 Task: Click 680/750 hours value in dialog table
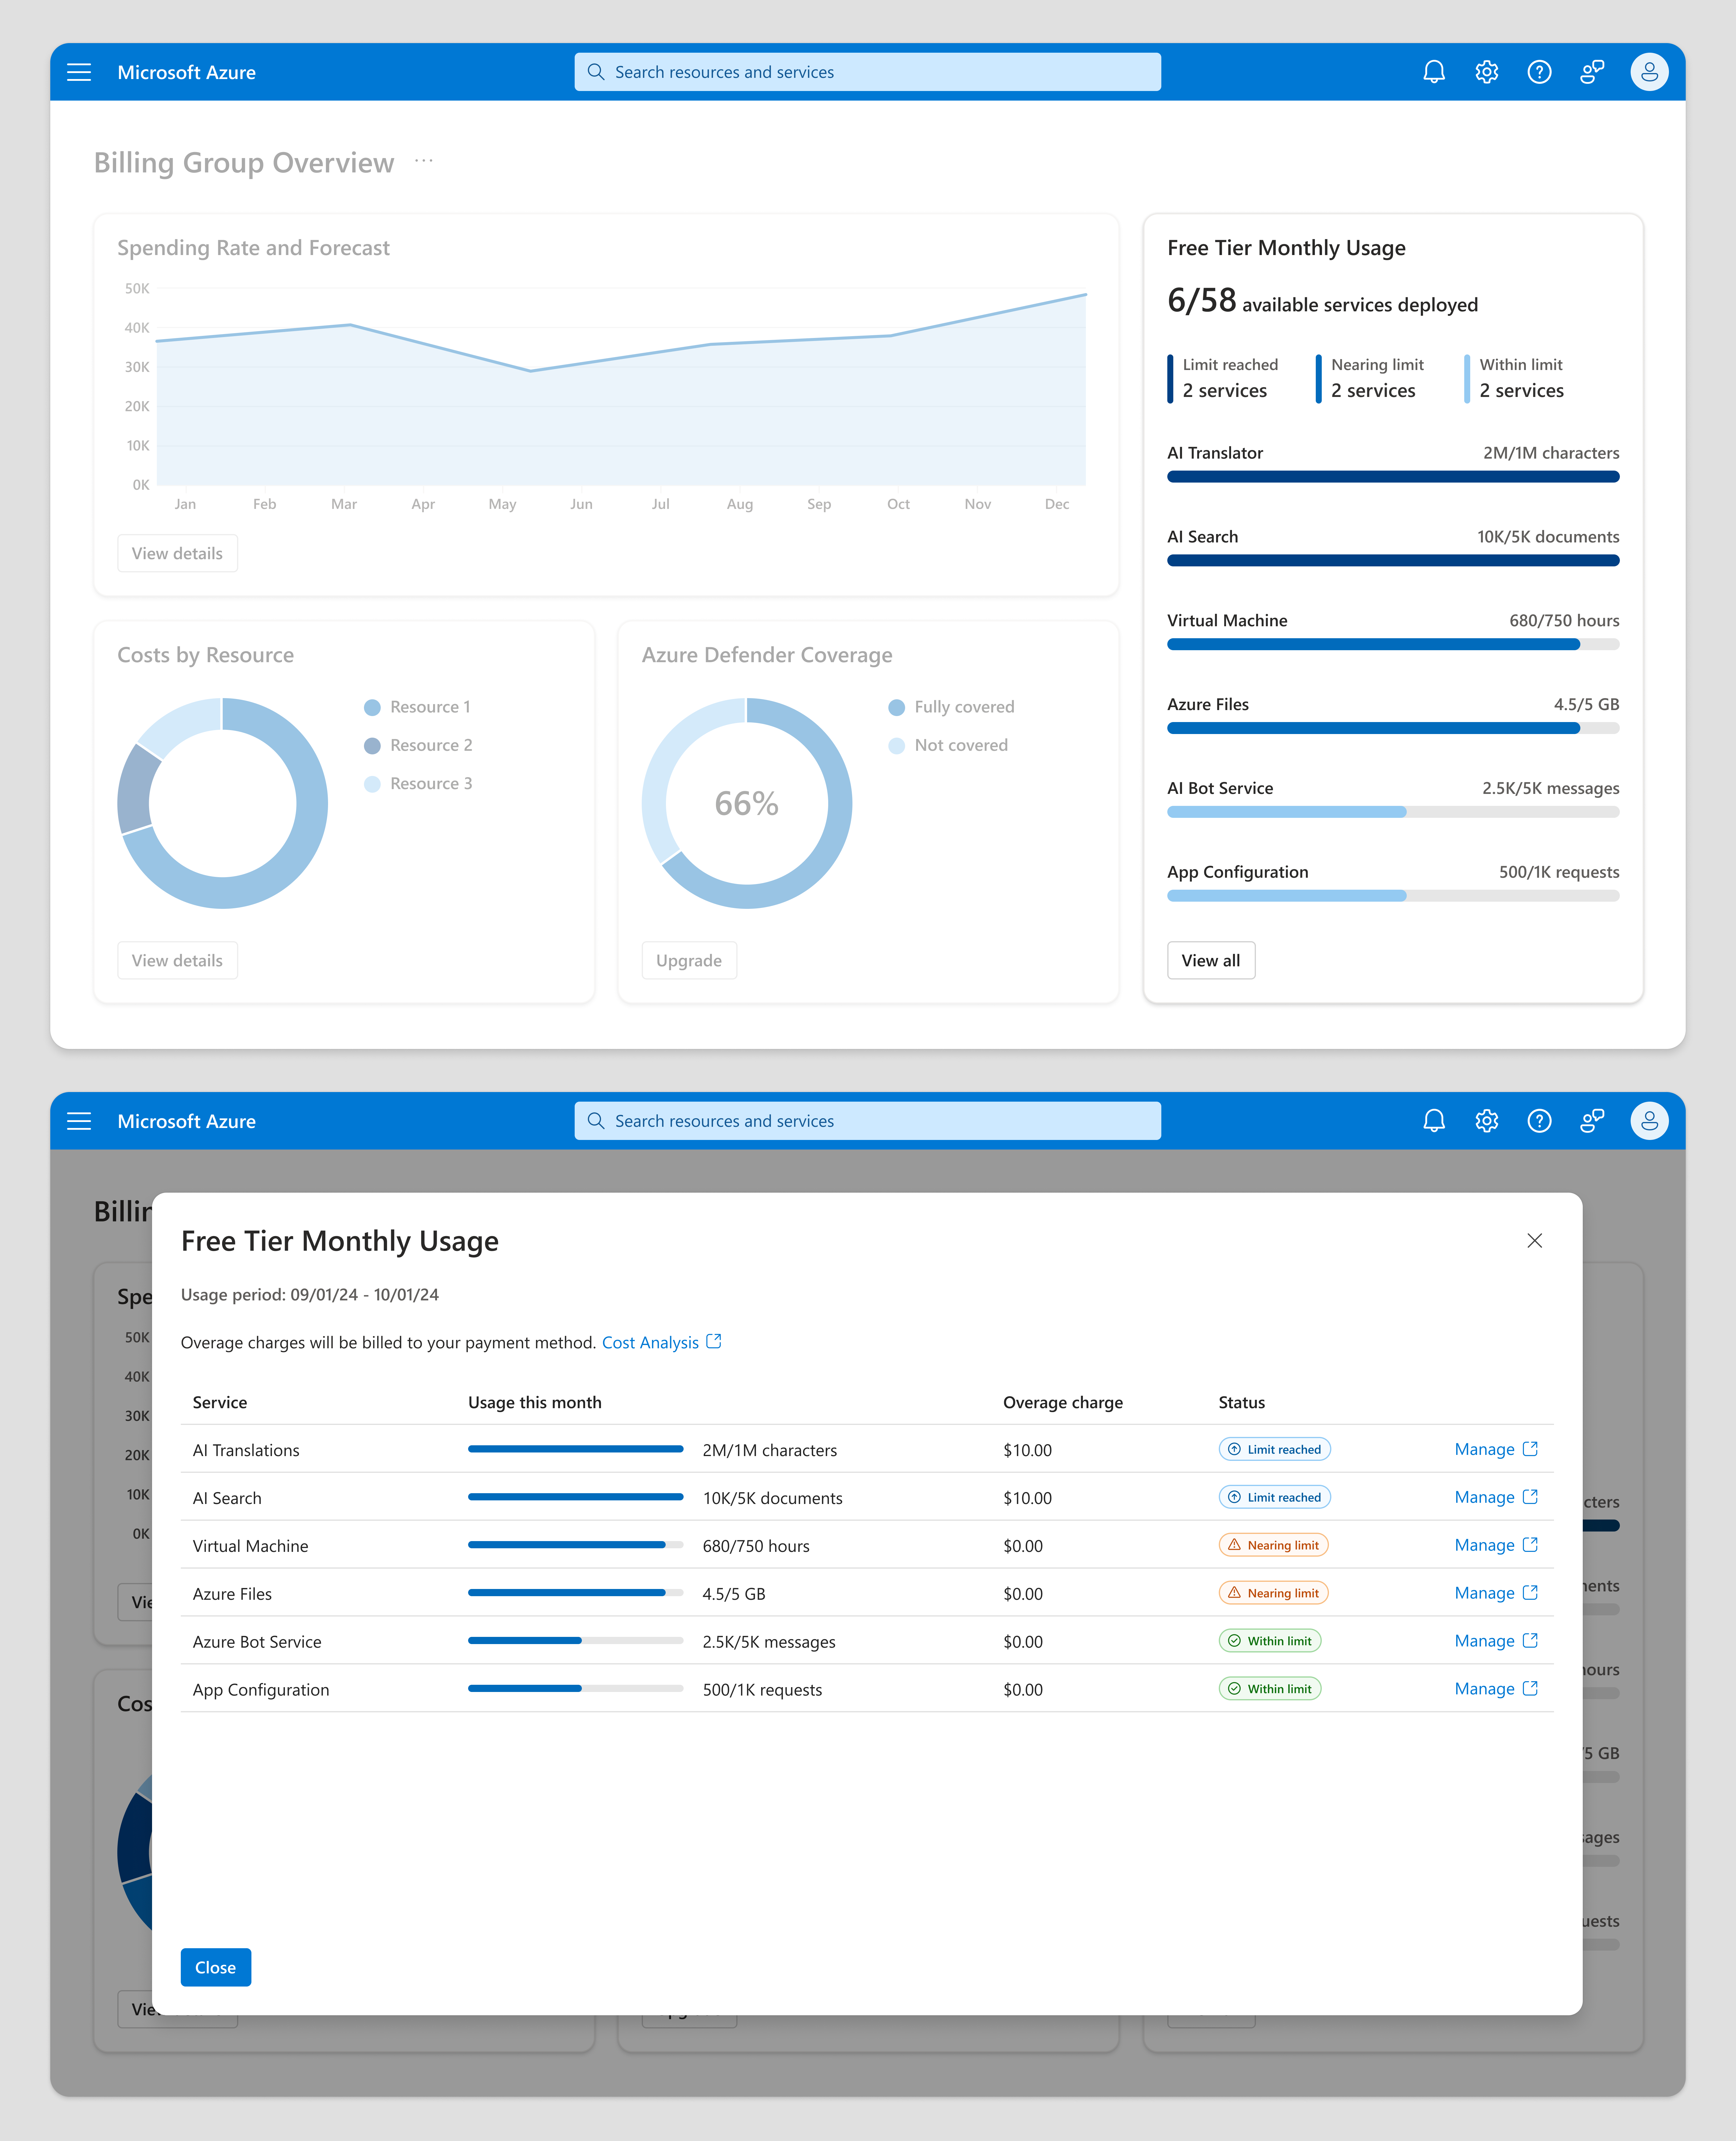pos(756,1546)
